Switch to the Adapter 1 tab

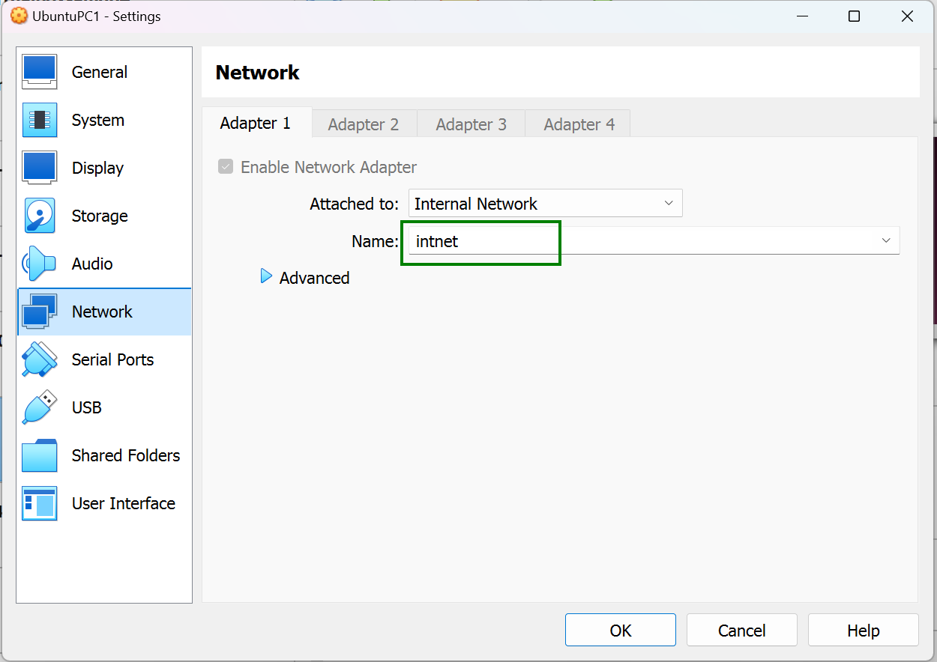[x=256, y=123]
